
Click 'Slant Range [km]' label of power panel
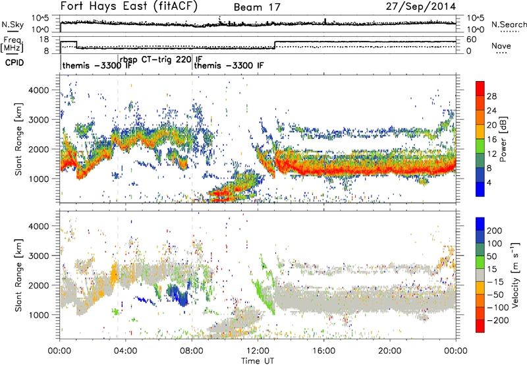tap(18, 139)
